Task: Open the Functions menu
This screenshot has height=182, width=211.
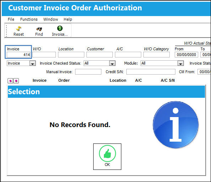Action: tap(29, 19)
